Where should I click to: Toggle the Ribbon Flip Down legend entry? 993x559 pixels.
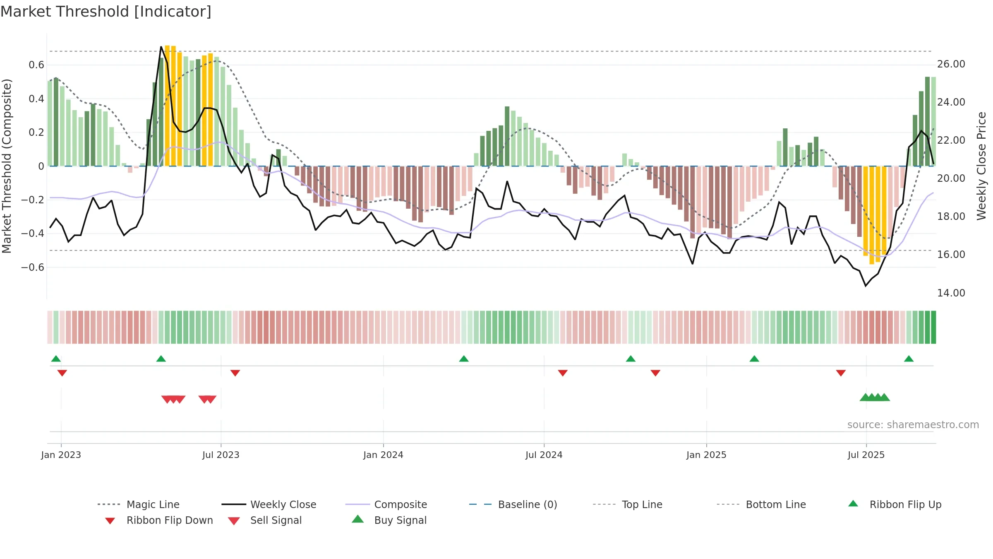pyautogui.click(x=158, y=520)
